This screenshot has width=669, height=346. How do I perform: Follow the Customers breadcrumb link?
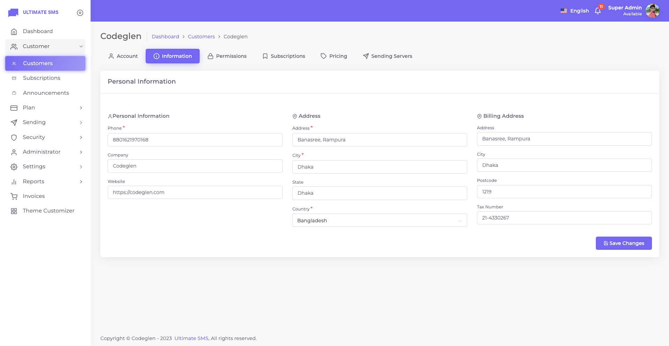(x=201, y=37)
